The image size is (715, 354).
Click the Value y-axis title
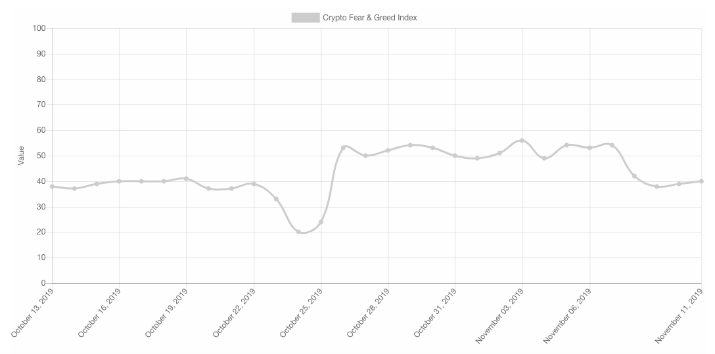[x=21, y=156]
